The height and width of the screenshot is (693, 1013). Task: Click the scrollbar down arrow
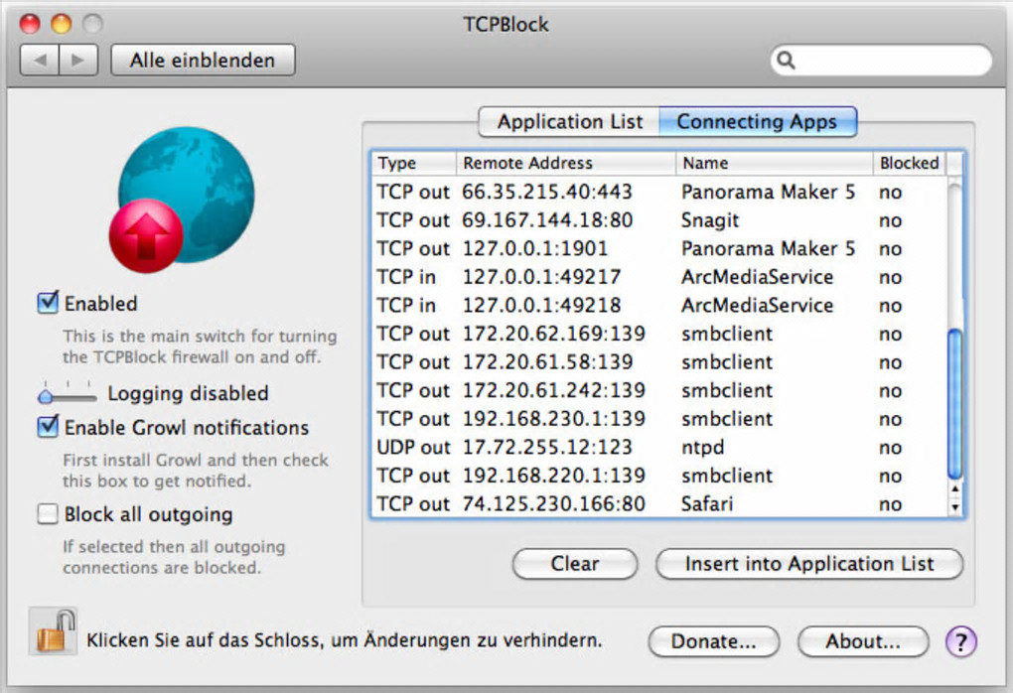click(x=954, y=507)
